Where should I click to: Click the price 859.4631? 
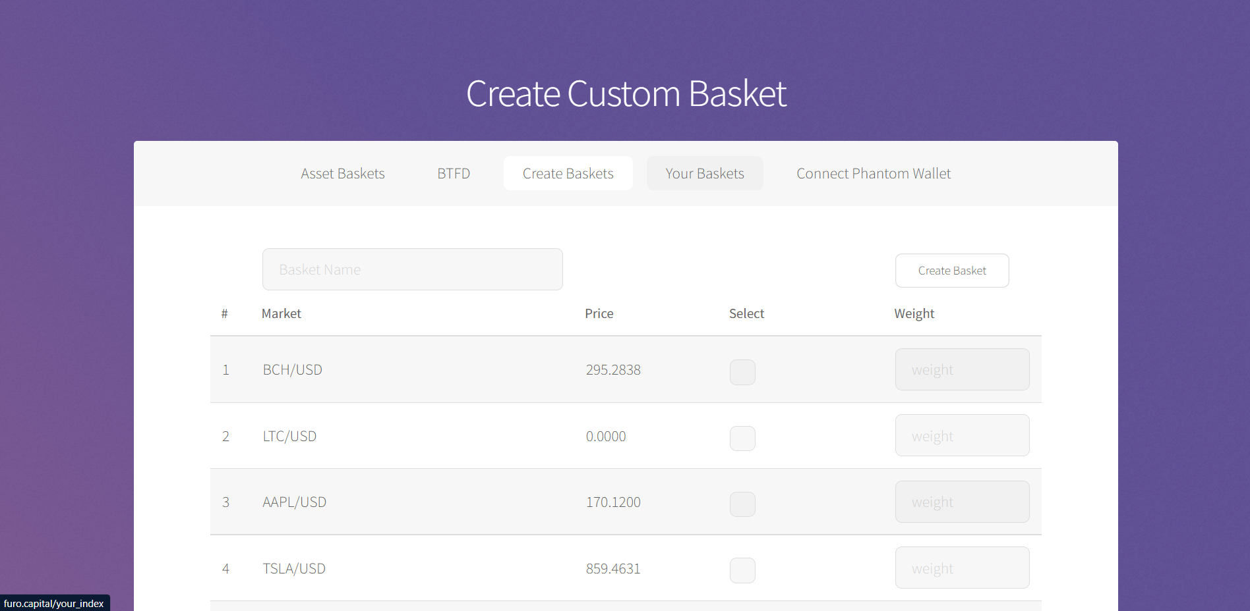(613, 569)
